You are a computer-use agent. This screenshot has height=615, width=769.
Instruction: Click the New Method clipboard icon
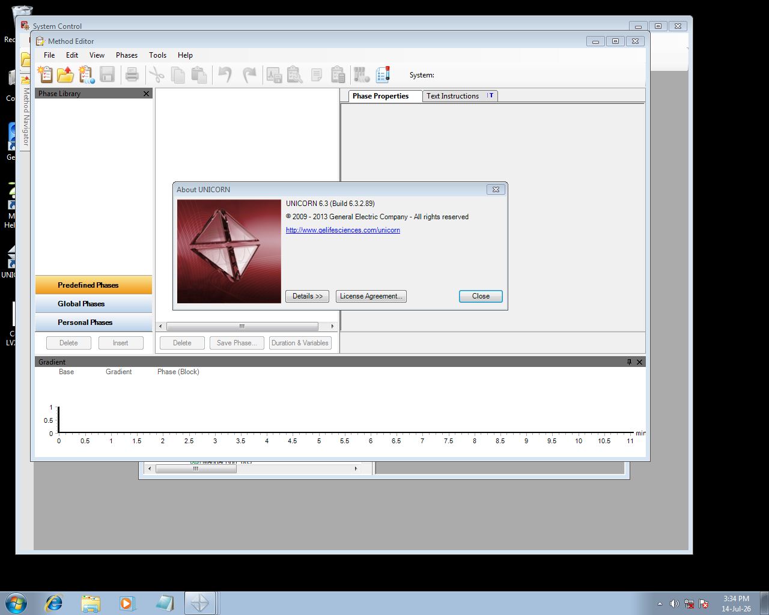coord(45,74)
